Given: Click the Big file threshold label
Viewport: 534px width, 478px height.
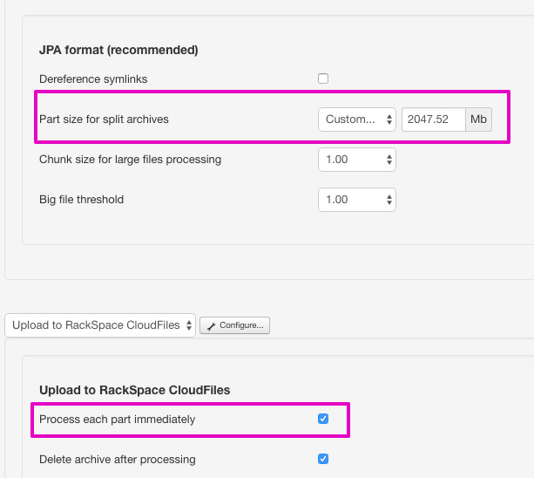Looking at the screenshot, I should (x=81, y=200).
